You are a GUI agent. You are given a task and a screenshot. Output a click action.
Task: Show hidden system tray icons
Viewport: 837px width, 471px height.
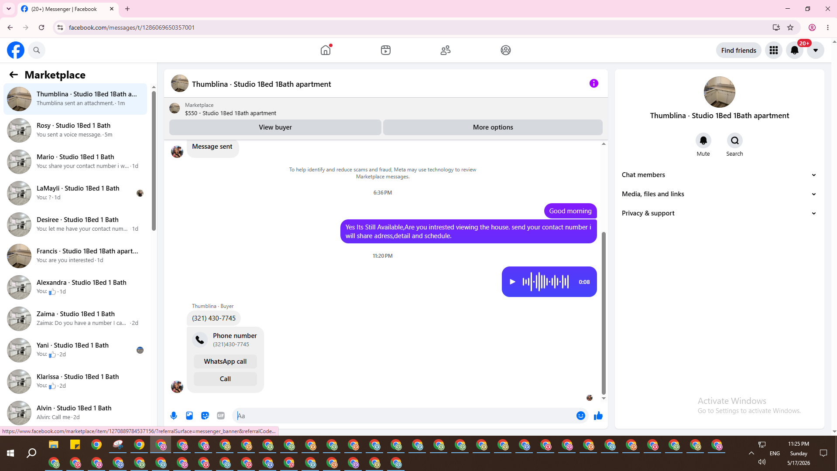coord(751,454)
